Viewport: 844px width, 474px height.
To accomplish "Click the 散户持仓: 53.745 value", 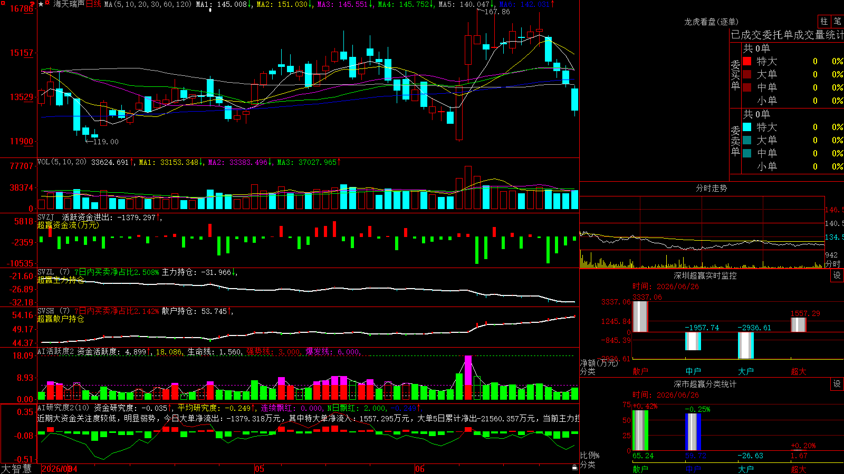I will (196, 311).
